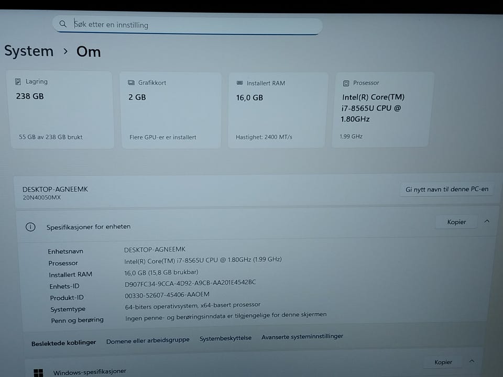Select Enhets-ID value D907FC34-9CCA-4D92
Screen dimensions: 503x377
[x=190, y=283]
